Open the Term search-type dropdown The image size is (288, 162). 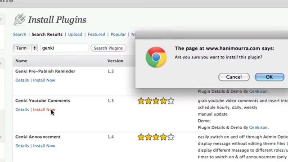(x=25, y=48)
